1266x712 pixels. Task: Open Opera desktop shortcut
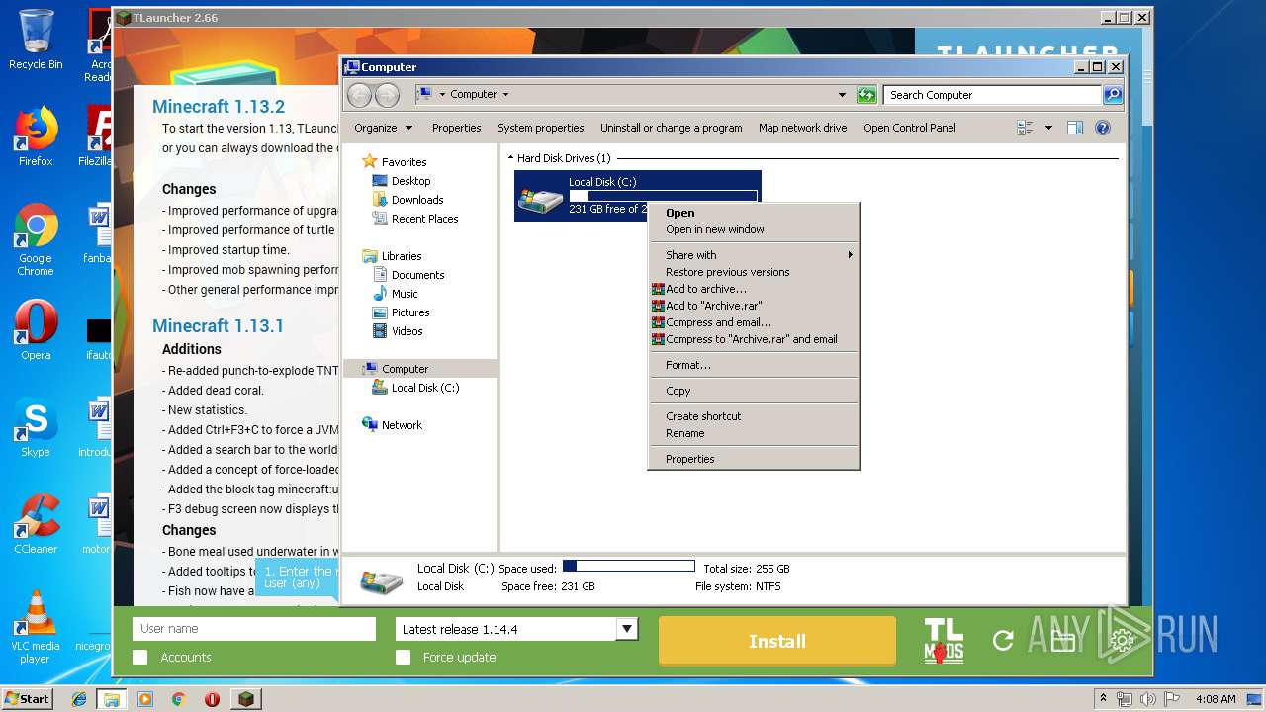point(36,330)
